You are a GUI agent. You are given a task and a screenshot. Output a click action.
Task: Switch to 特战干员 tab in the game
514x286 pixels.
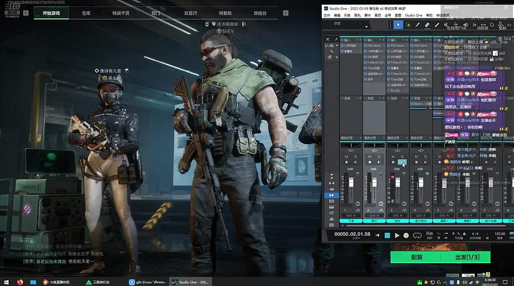[121, 13]
